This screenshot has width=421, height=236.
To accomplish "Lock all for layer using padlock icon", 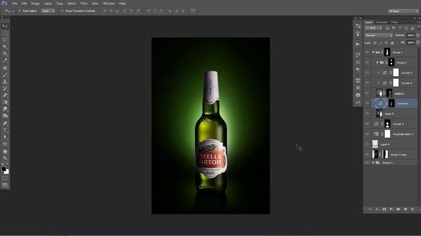I will click(392, 43).
